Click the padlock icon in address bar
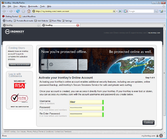 (x=114, y=11)
